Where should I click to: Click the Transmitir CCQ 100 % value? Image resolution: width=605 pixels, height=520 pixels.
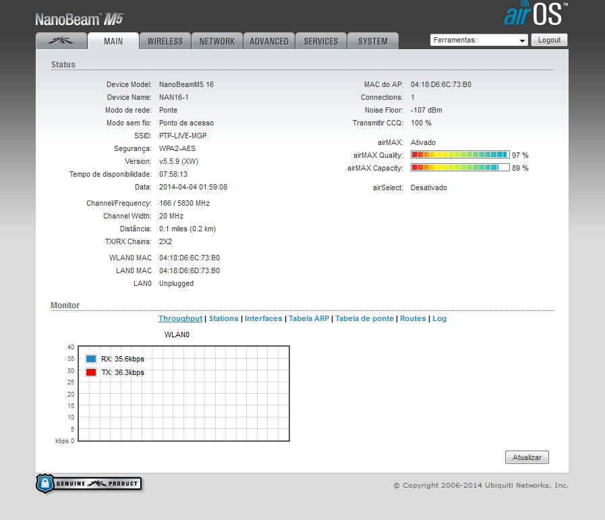click(x=421, y=123)
